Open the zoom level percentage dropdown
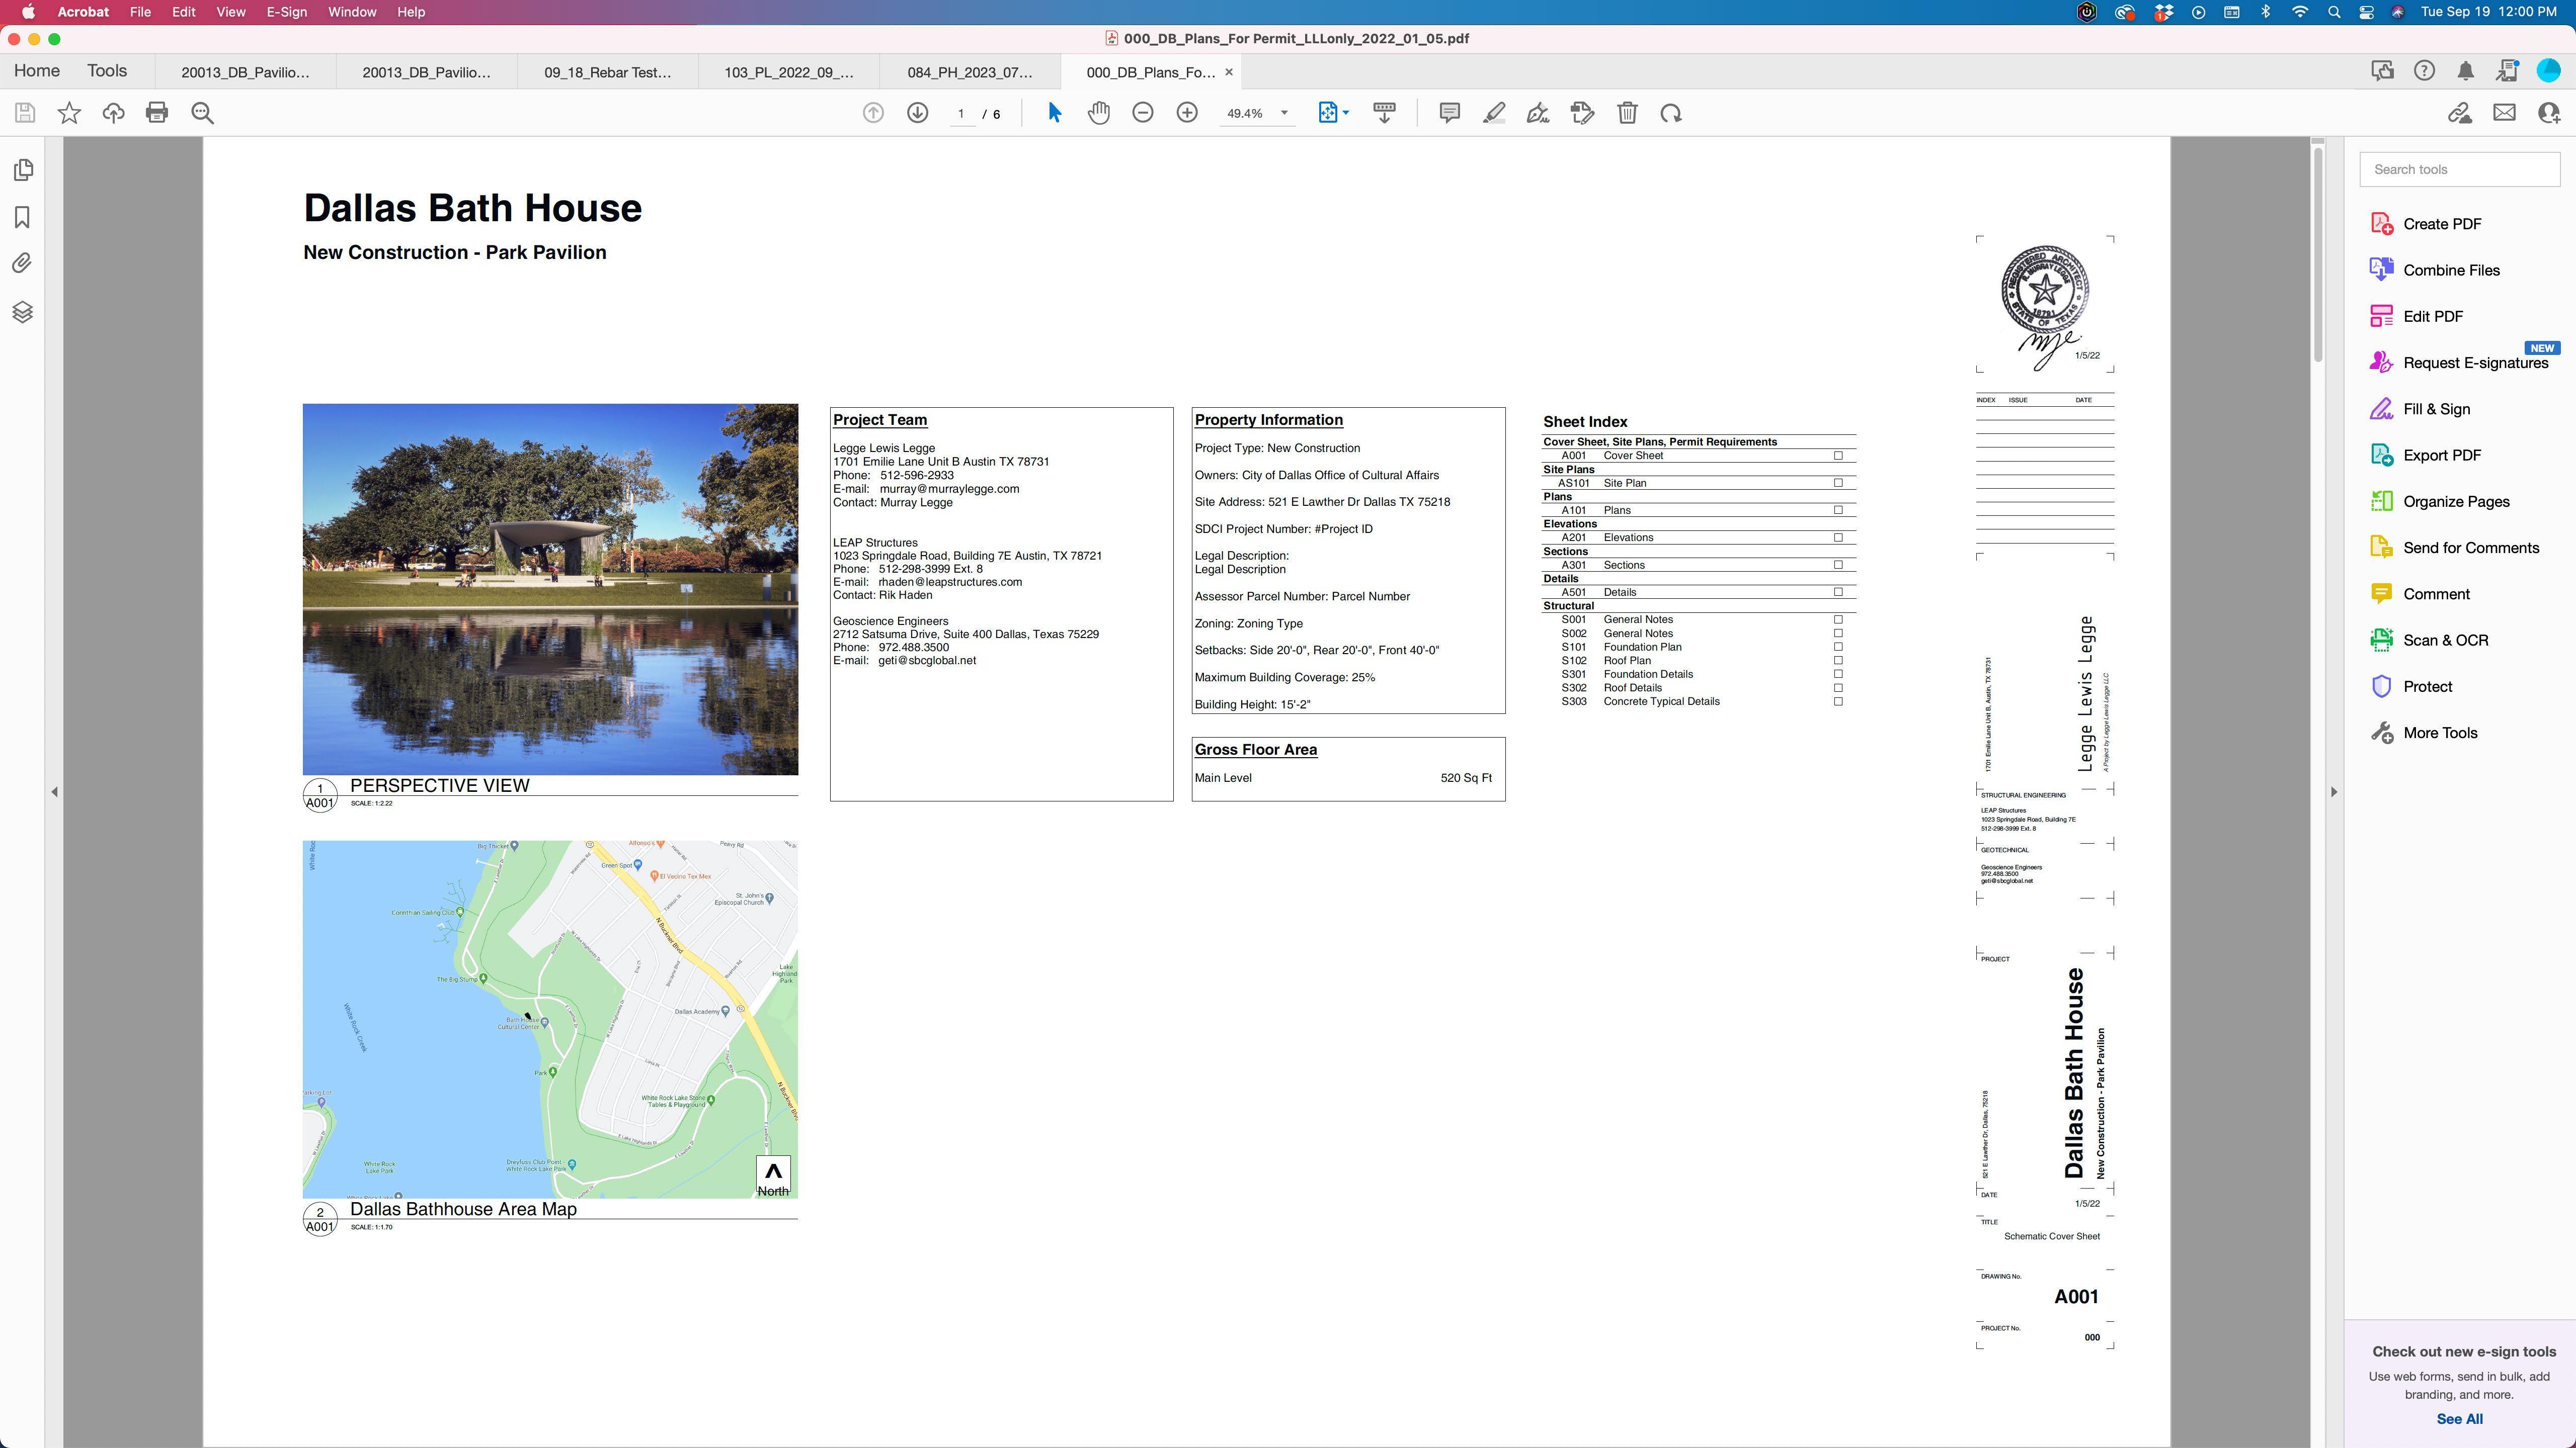2576x1448 pixels. 1284,113
